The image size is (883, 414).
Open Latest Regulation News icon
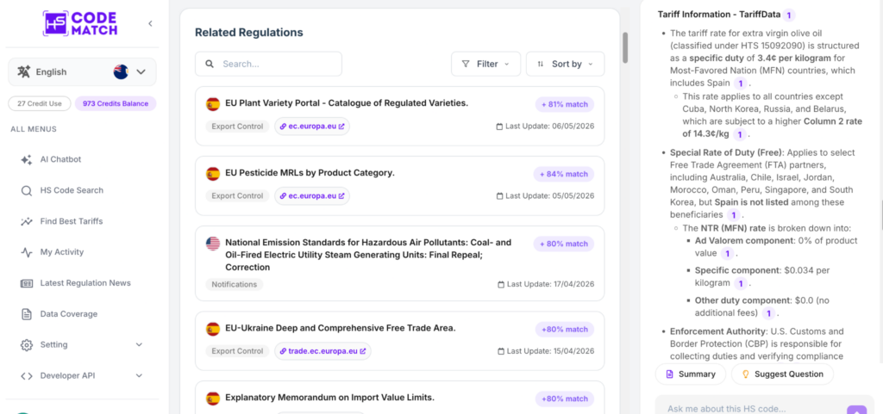(x=27, y=283)
